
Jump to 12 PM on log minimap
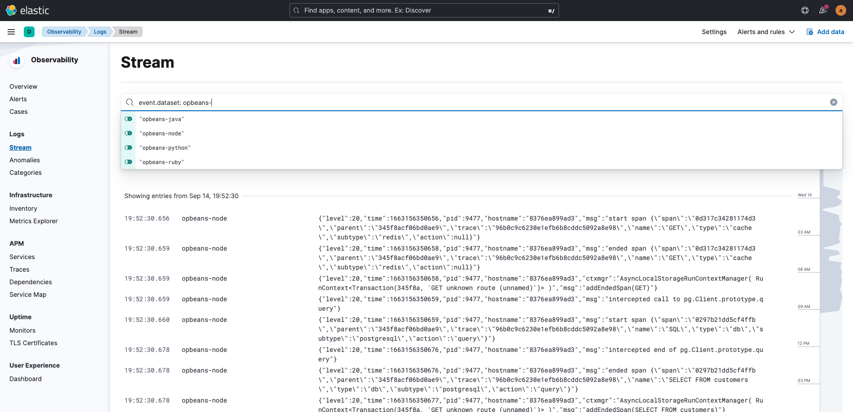click(804, 343)
